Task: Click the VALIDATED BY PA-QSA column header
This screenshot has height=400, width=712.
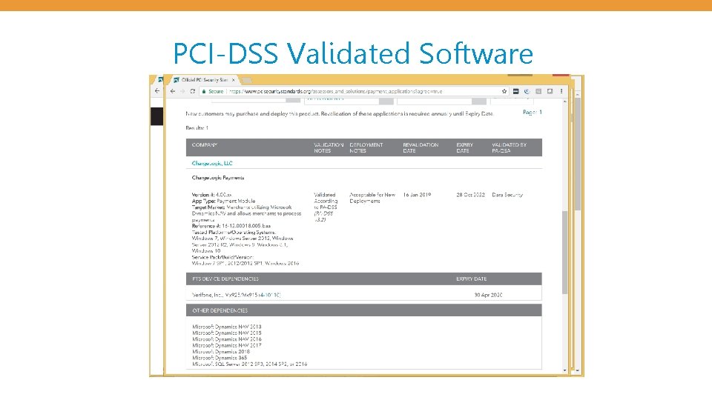Action: [x=509, y=147]
